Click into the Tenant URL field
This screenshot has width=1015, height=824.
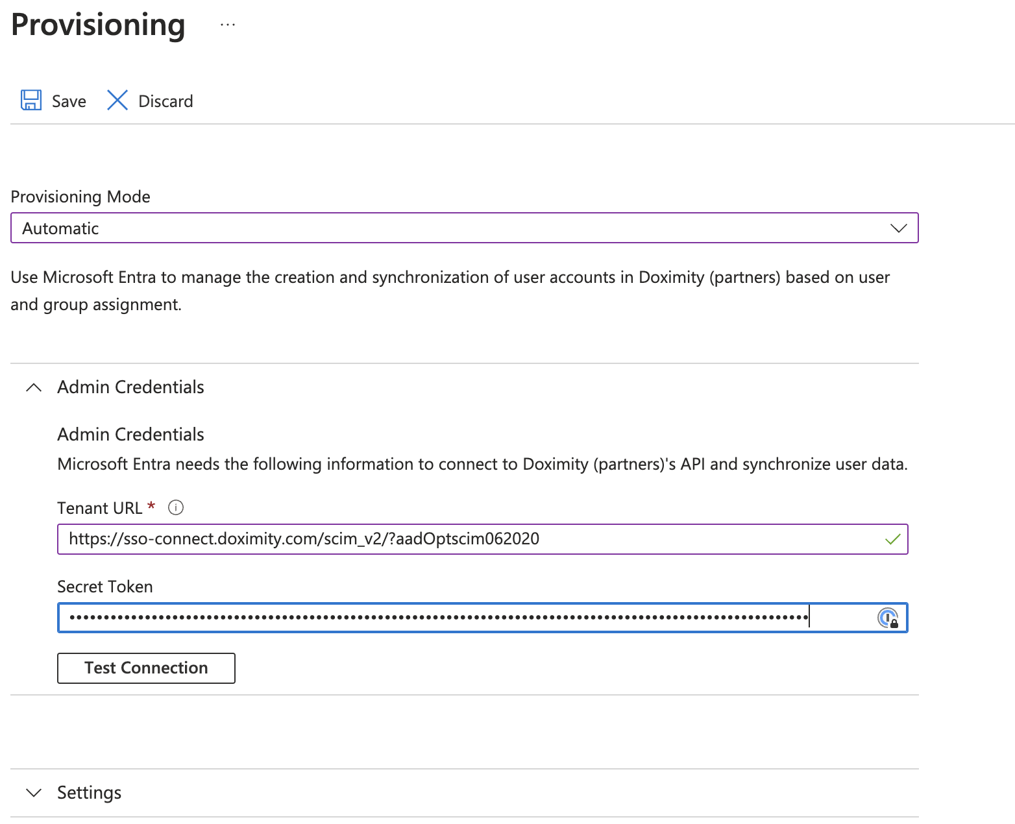point(483,539)
